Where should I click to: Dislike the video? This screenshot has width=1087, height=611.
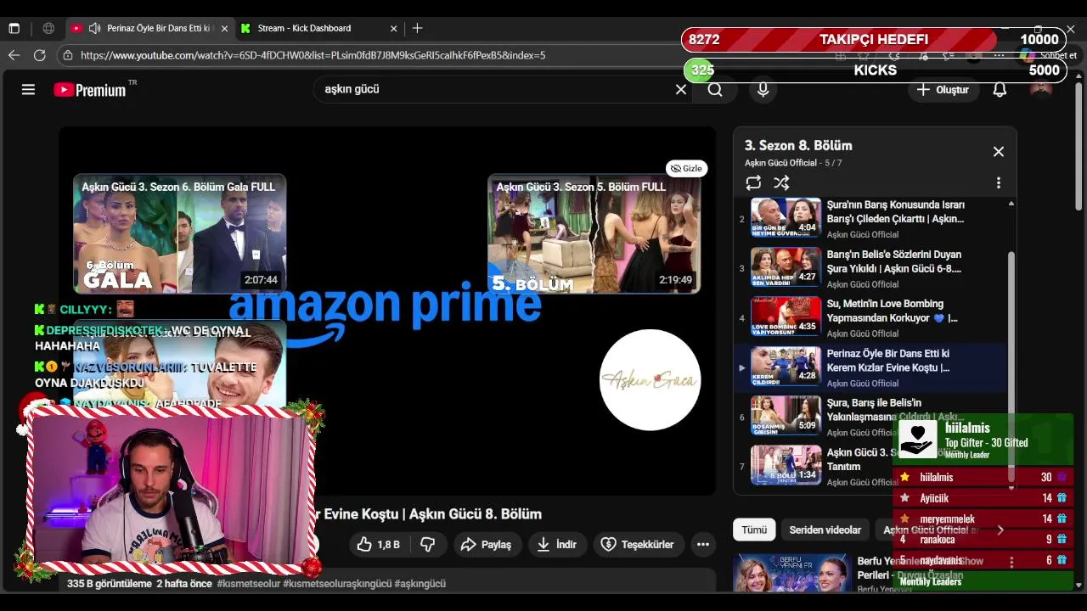point(428,544)
